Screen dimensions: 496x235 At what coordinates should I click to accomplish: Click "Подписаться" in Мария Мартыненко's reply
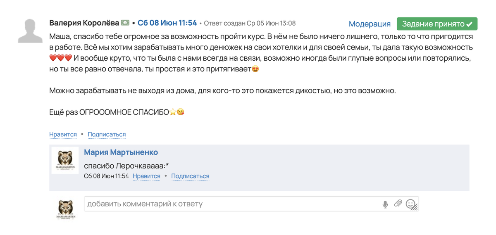point(190,176)
